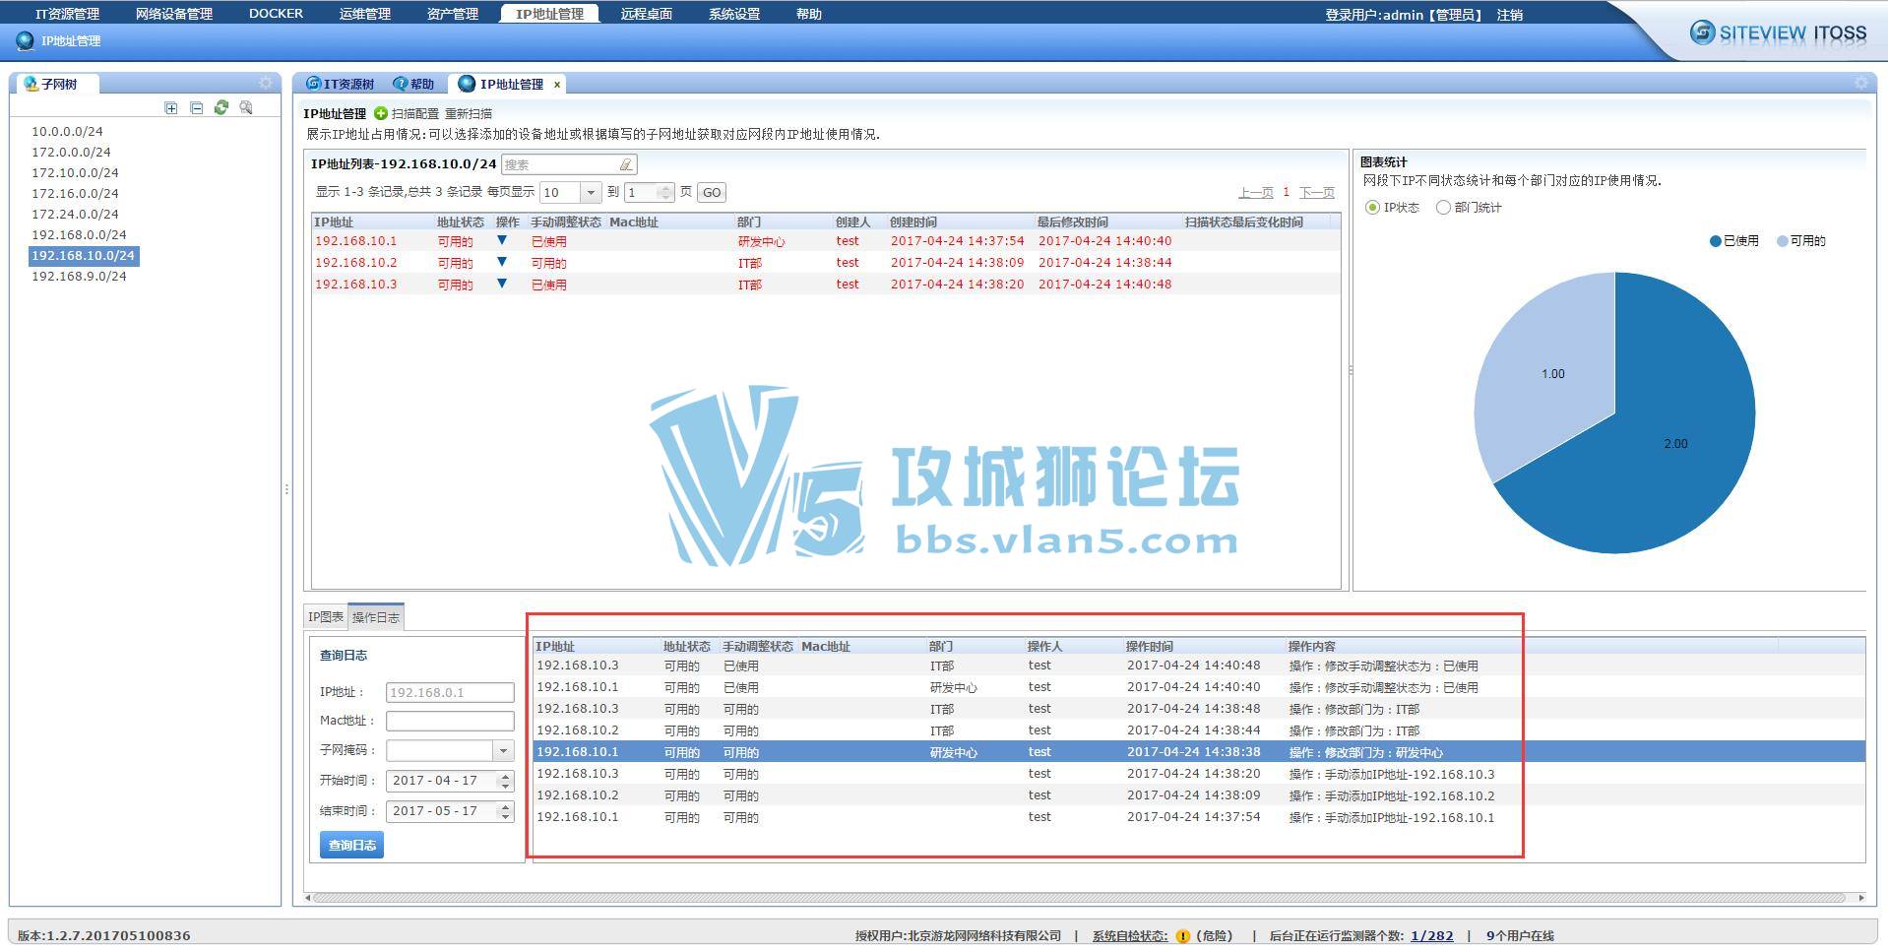1888x952 pixels.
Task: Select subnet 172.16.0.0/24
Action: (x=75, y=193)
